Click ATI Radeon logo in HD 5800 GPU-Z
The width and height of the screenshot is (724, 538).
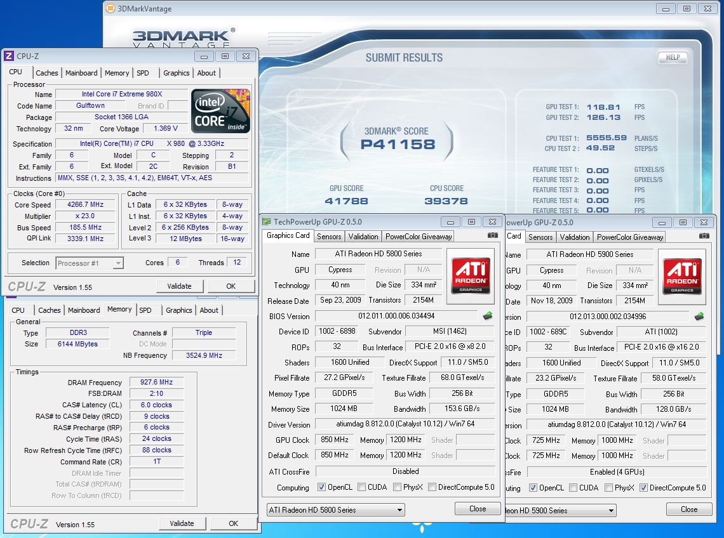471,276
